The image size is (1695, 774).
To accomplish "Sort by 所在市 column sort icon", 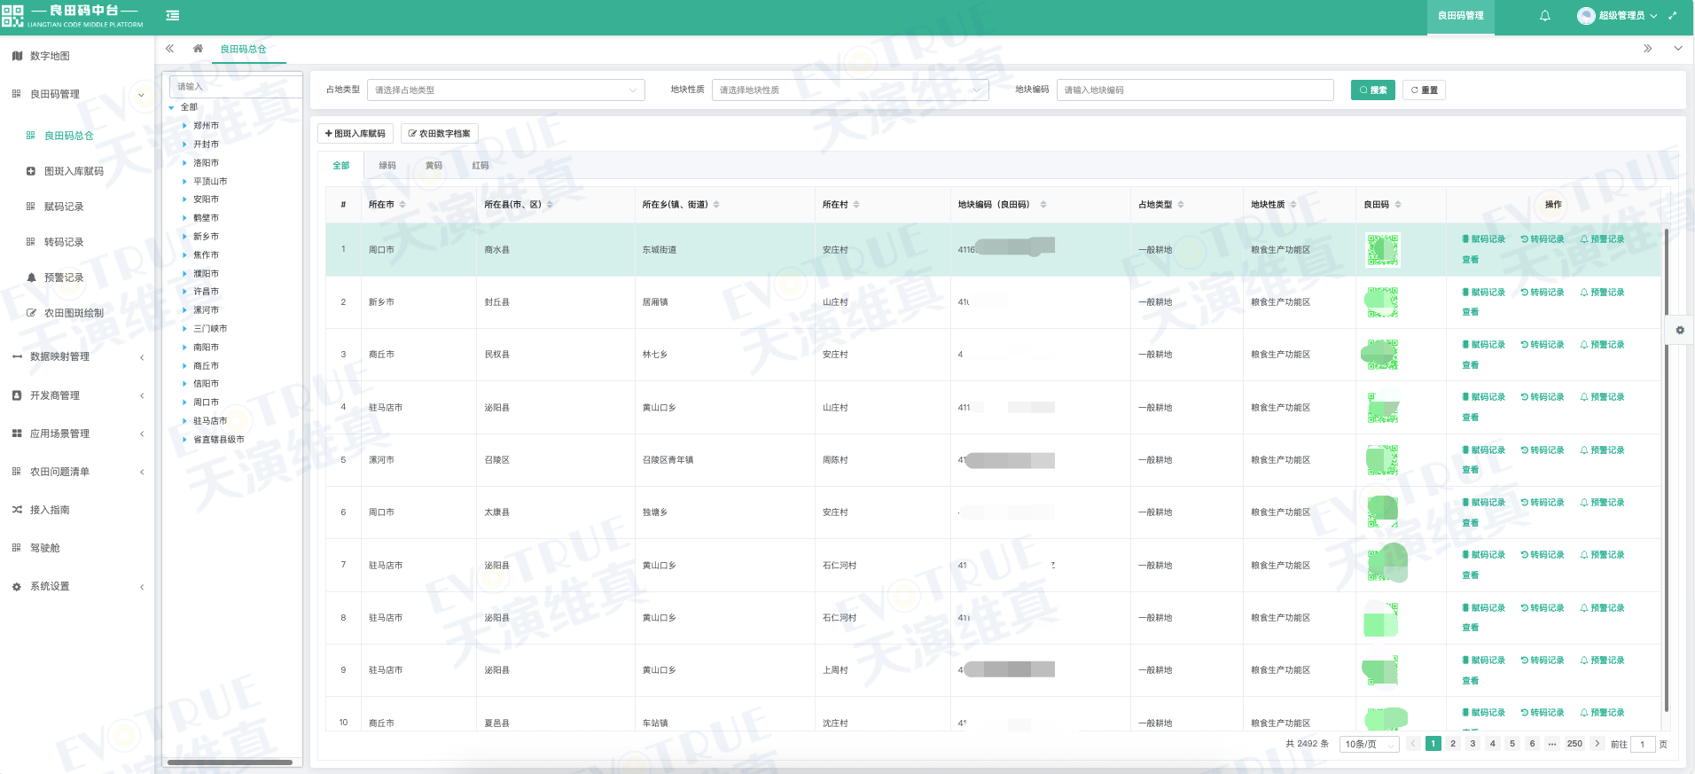I will click(x=402, y=205).
